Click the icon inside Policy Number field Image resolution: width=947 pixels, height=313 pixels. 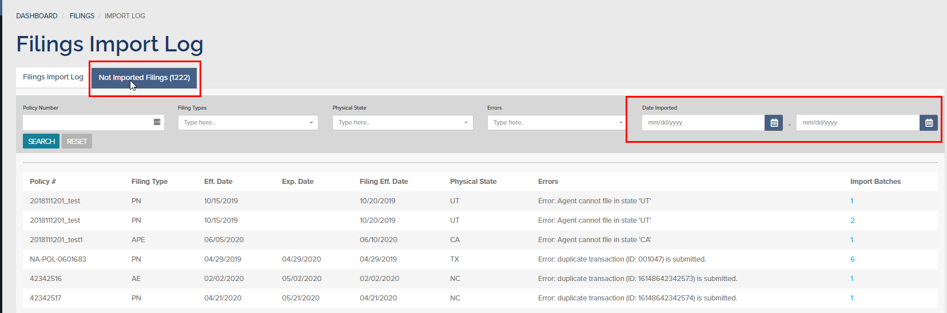click(x=157, y=122)
